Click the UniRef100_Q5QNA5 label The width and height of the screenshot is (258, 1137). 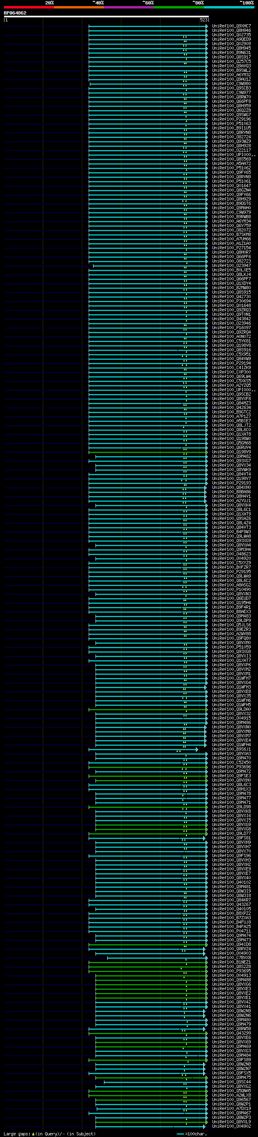231,1091
